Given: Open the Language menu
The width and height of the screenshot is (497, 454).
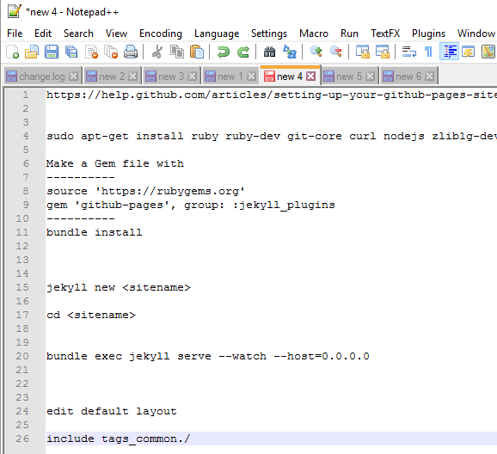Looking at the screenshot, I should 217,34.
